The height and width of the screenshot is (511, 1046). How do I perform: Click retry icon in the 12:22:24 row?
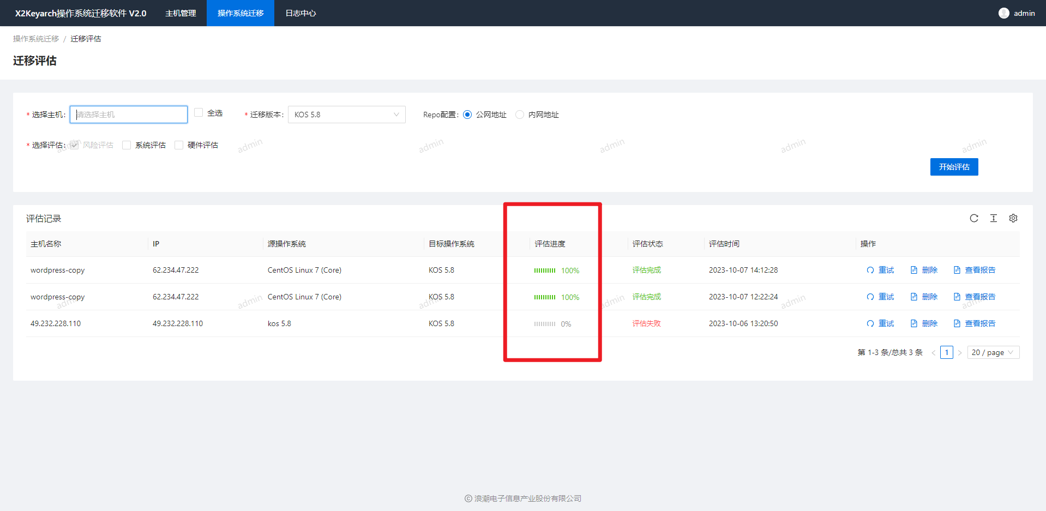(870, 297)
